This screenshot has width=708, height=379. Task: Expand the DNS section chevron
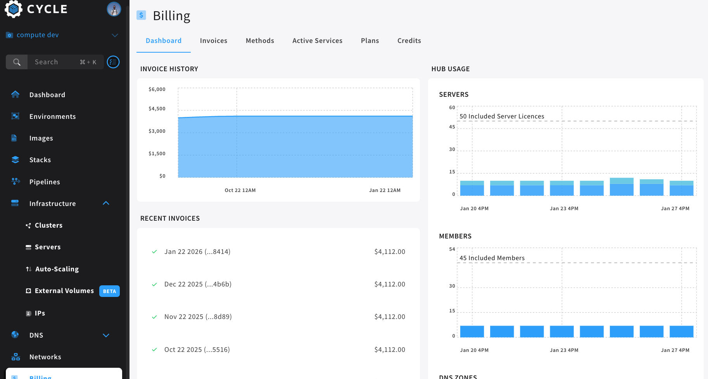point(106,335)
